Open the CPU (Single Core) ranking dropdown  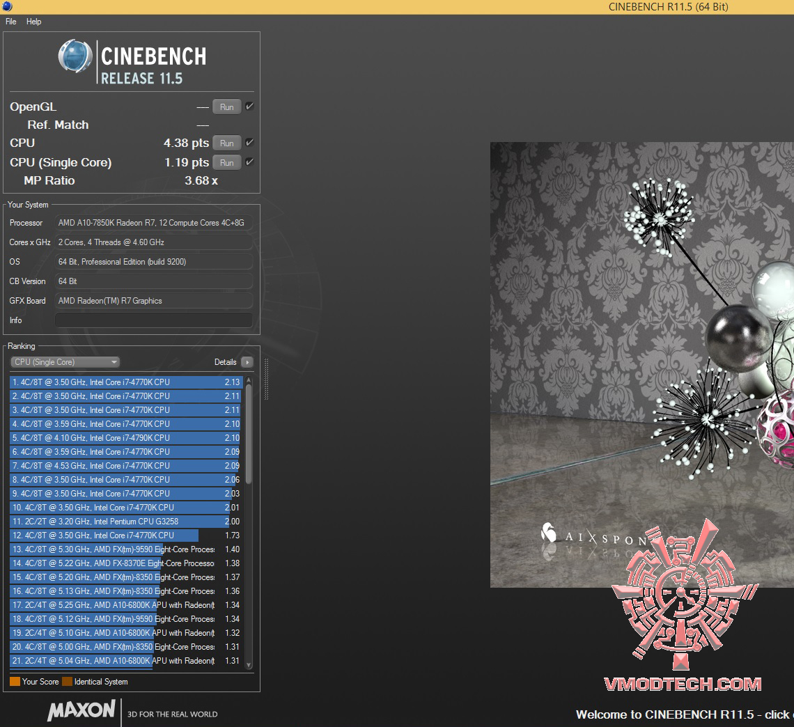coord(65,362)
